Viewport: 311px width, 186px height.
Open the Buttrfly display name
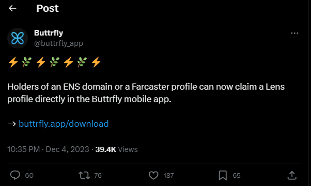coord(49,33)
